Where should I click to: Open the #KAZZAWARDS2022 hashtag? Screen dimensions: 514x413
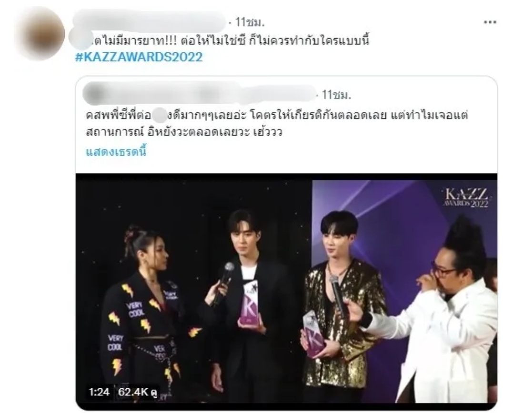point(139,57)
